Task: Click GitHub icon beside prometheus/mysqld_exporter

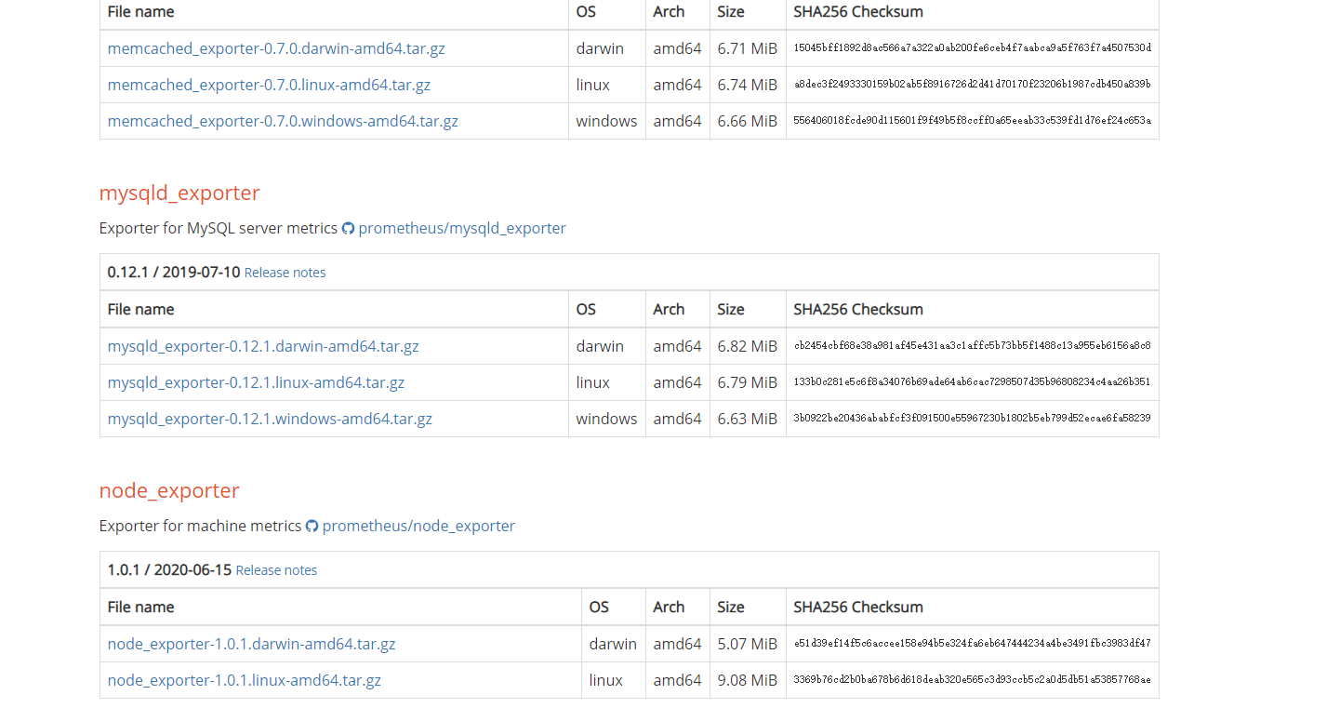Action: pyautogui.click(x=348, y=229)
